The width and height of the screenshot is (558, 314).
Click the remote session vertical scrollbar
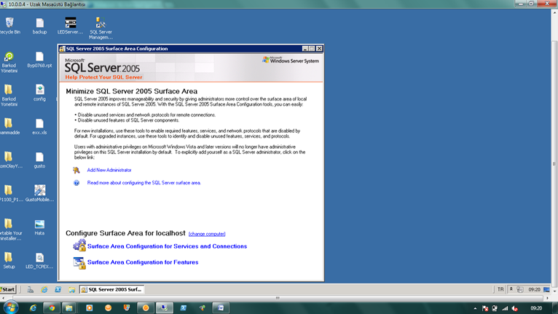click(554, 164)
